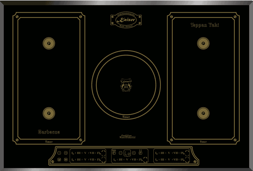Set left group upper slider to level VII
This screenshot has width=253, height=171.
(92, 153)
